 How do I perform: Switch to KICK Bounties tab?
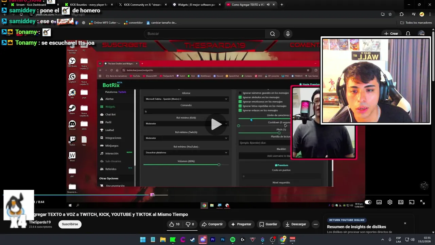click(89, 5)
